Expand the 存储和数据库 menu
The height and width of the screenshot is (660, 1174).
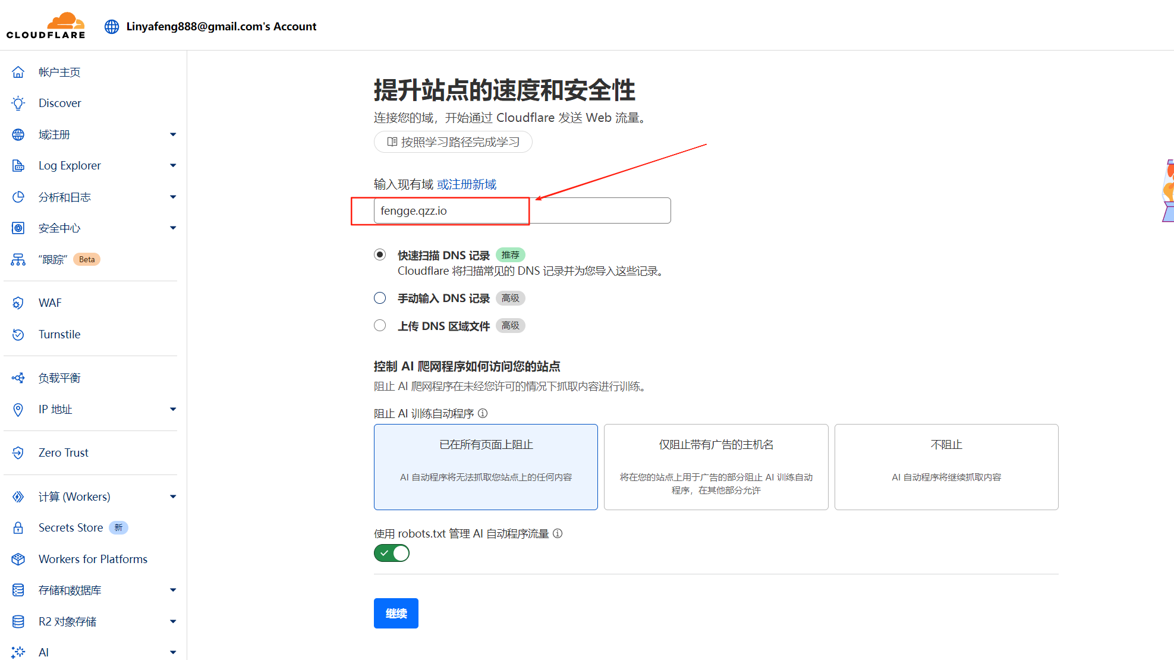[x=173, y=590]
